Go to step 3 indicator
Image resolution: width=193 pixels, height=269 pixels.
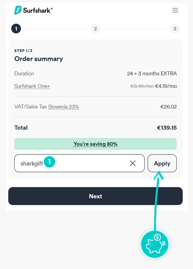coord(175,29)
